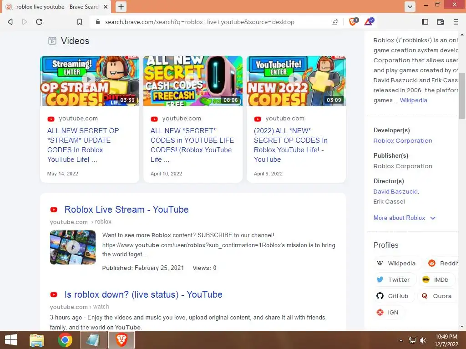Open the network status tray icon
Viewport: 466px width, 349px height.
(x=412, y=340)
